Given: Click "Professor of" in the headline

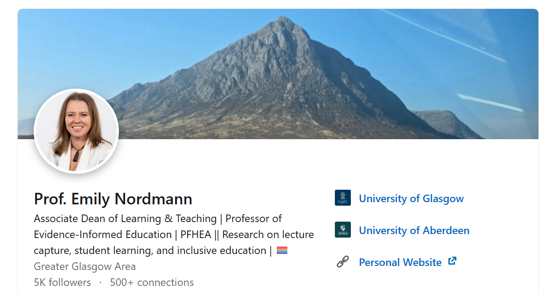Looking at the screenshot, I should tap(254, 219).
